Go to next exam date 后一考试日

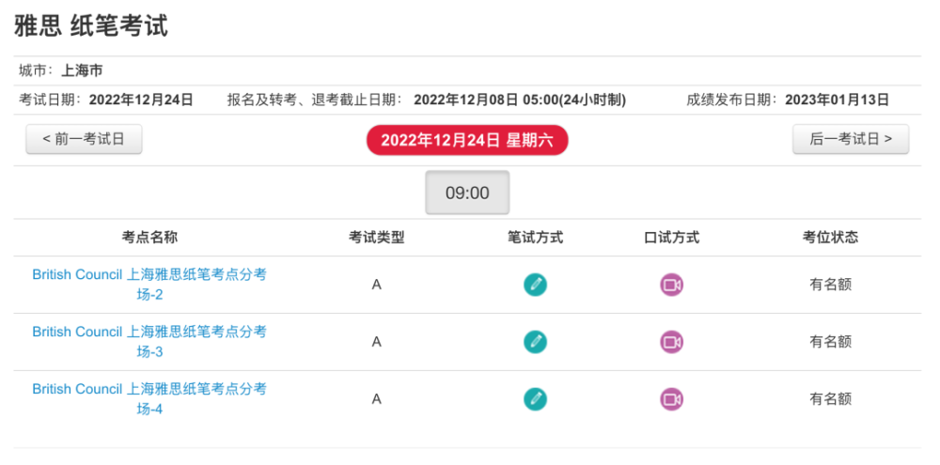[x=851, y=139]
